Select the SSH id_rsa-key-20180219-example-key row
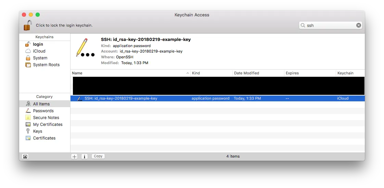This screenshot has width=384, height=188. pyautogui.click(x=217, y=98)
